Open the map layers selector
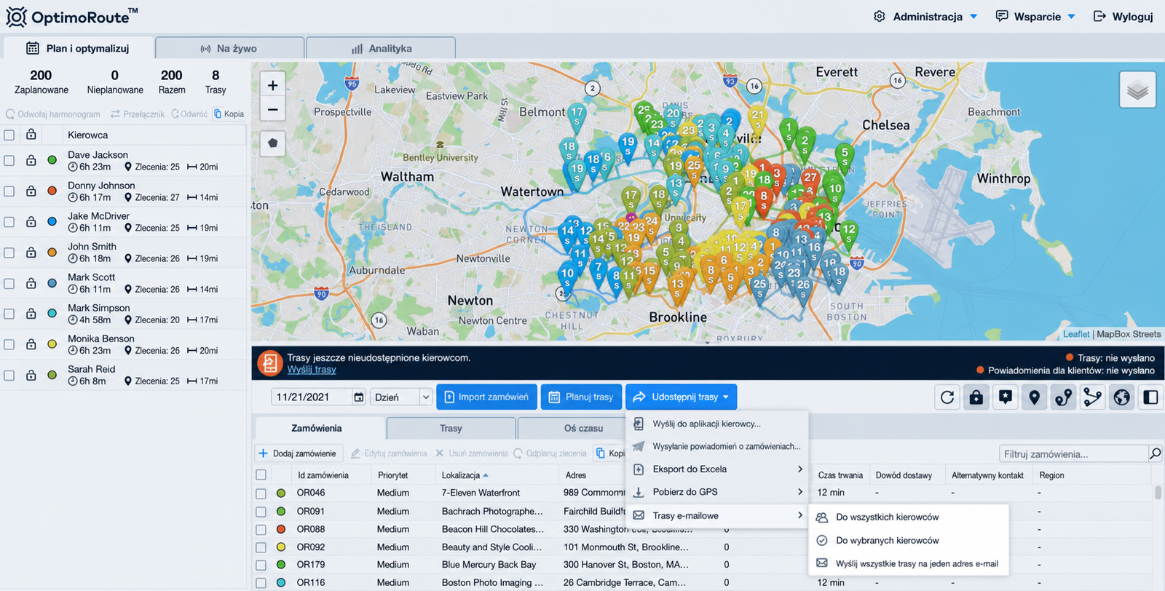 pos(1137,90)
